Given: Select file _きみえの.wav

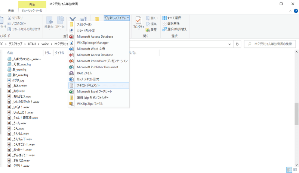Looking at the screenshot, I should click(18, 160).
